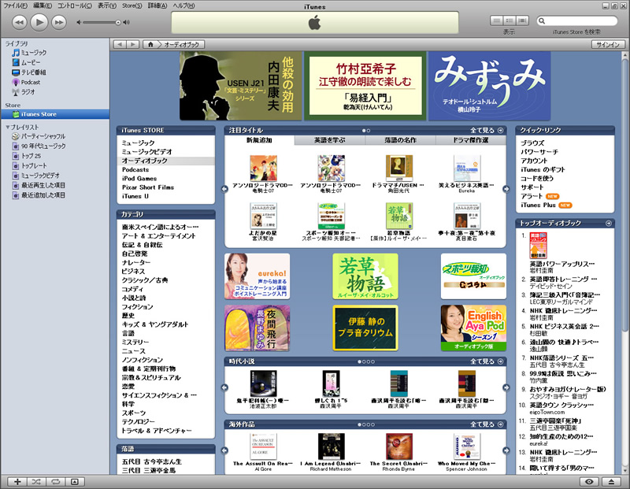Click the サインイン button
The width and height of the screenshot is (630, 489).
click(x=608, y=45)
